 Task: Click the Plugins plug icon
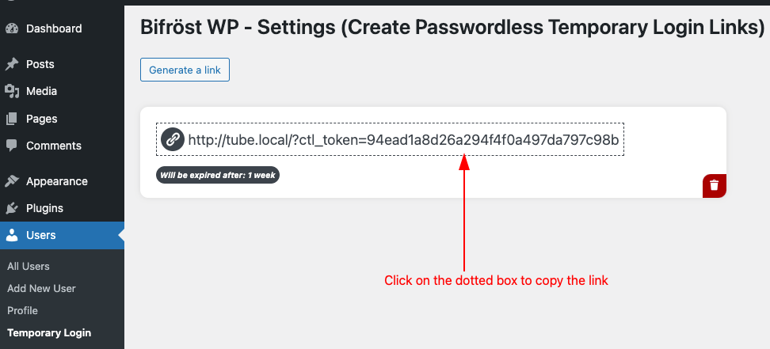click(12, 208)
